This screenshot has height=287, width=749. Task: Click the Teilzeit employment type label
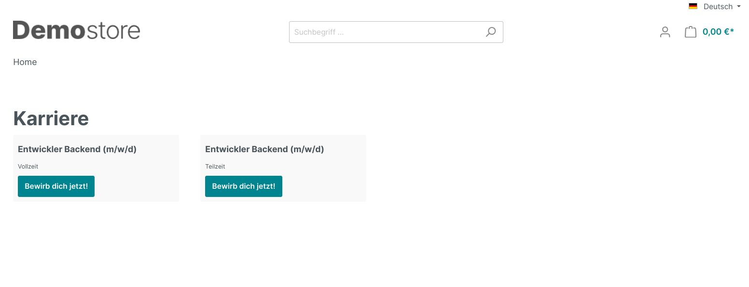[215, 167]
